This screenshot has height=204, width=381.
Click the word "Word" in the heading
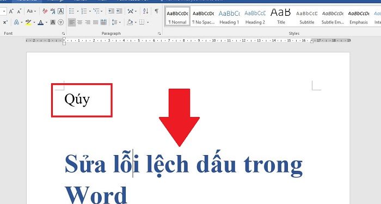[96, 196]
